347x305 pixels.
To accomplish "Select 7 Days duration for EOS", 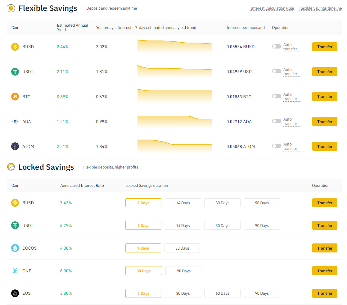I will pos(143,293).
